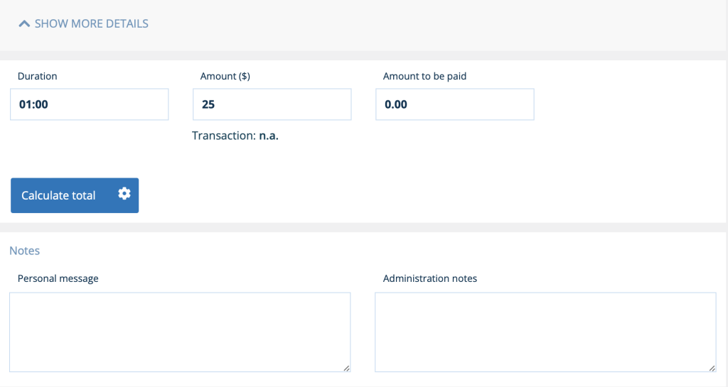Grab the Personal message textarea resize handle

pyautogui.click(x=346, y=368)
